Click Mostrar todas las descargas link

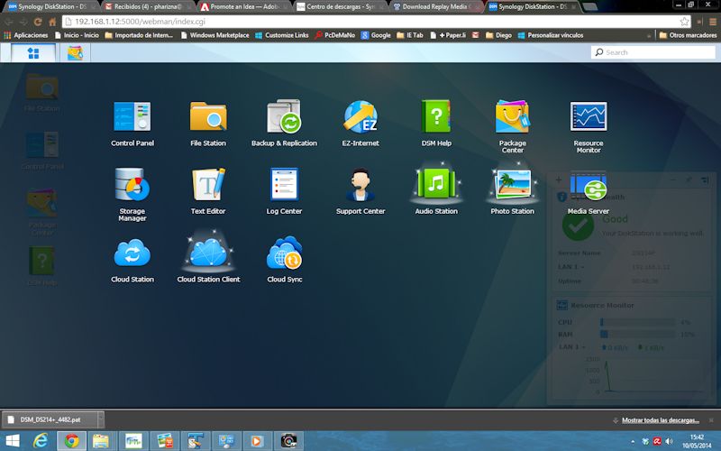(661, 420)
